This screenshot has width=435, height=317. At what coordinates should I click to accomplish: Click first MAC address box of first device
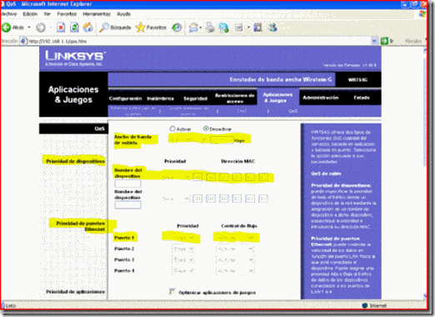(197, 177)
